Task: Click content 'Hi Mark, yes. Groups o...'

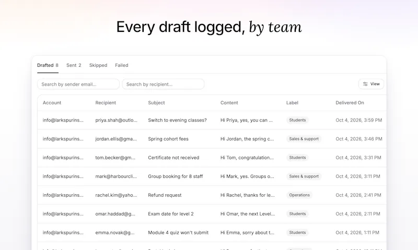Action: pyautogui.click(x=247, y=176)
